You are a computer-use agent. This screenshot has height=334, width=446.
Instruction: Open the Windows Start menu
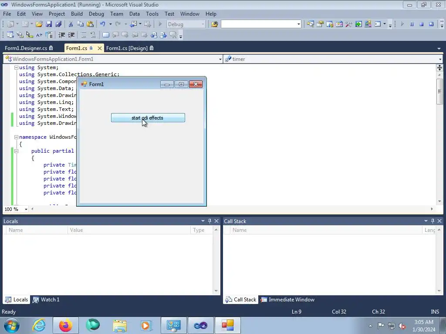point(12,325)
